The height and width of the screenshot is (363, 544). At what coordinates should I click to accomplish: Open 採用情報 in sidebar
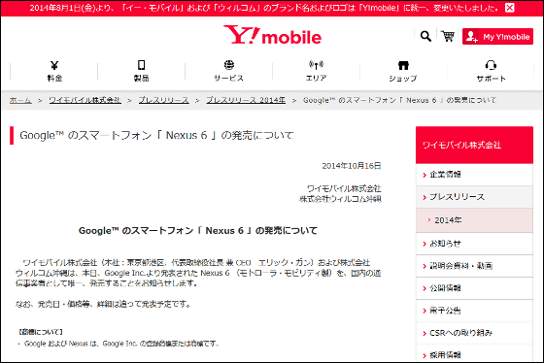(x=474, y=354)
